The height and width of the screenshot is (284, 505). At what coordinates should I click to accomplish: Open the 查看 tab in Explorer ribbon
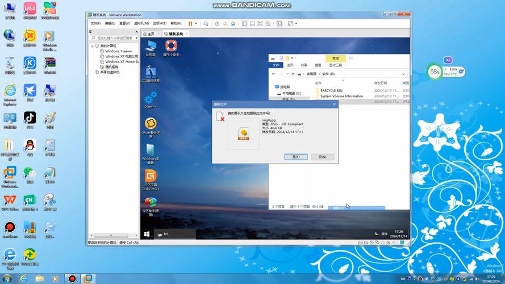click(x=318, y=65)
